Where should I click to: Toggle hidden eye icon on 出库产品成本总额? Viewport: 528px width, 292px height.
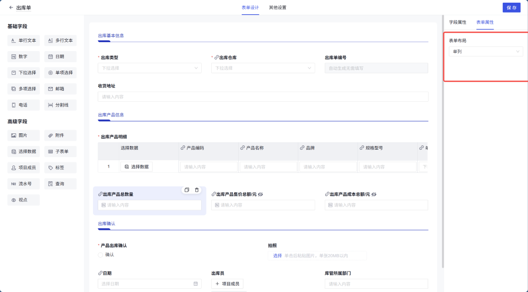tap(374, 194)
